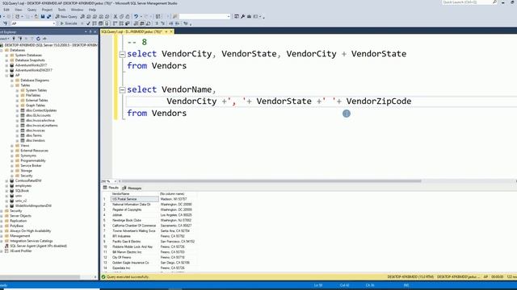Click the Object Explorer horizontal scrollbar
The image size is (517, 290).
click(40, 277)
